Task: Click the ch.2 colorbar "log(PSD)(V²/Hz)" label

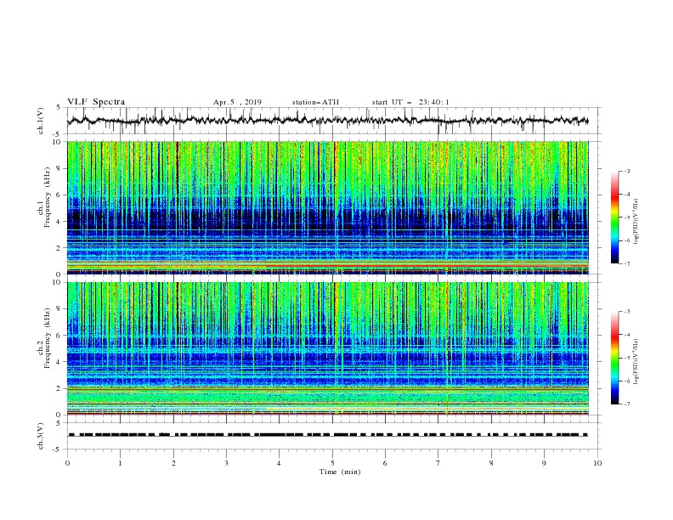Action: point(636,362)
